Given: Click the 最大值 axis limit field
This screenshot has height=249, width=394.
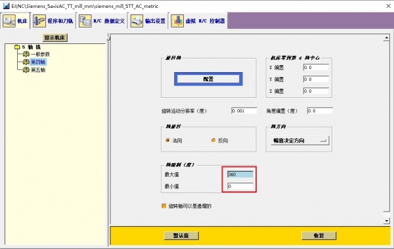Looking at the screenshot, I should pyautogui.click(x=240, y=174).
